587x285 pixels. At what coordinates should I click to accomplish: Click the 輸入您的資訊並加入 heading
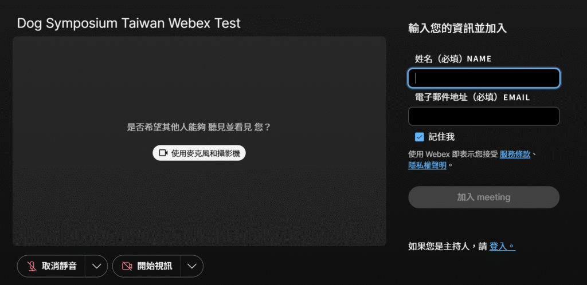pos(457,28)
